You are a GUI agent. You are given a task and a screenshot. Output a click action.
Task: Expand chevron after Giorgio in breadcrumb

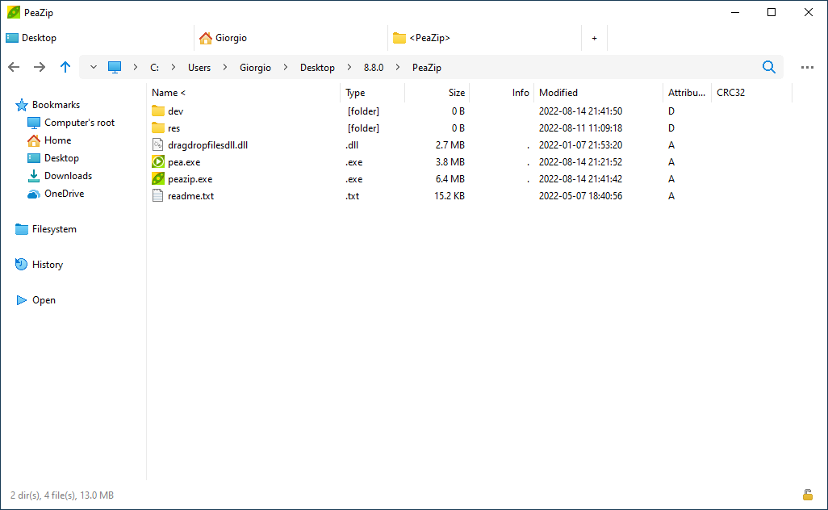tap(286, 67)
